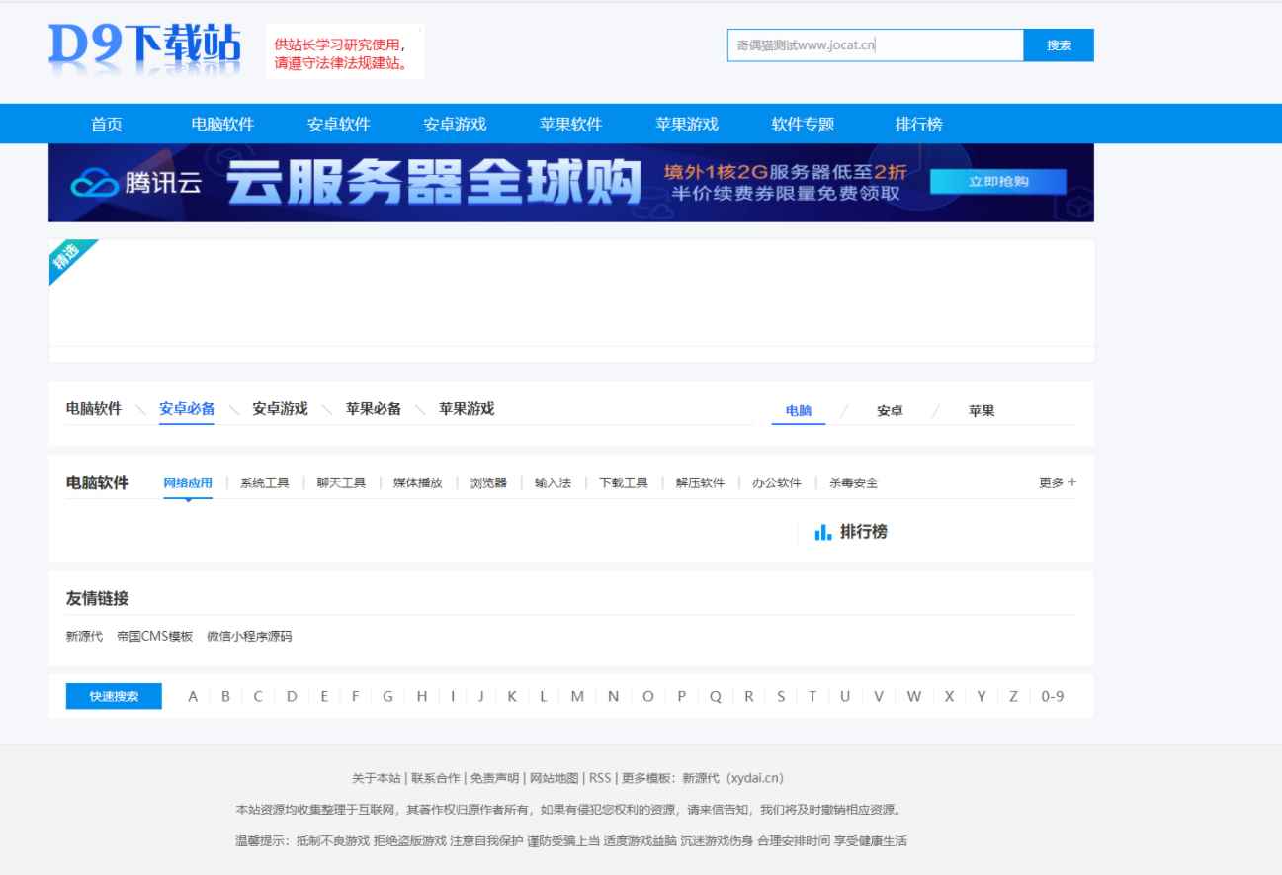Switch to the 安卓游戏 section tab
This screenshot has height=875, width=1282.
pos(279,408)
